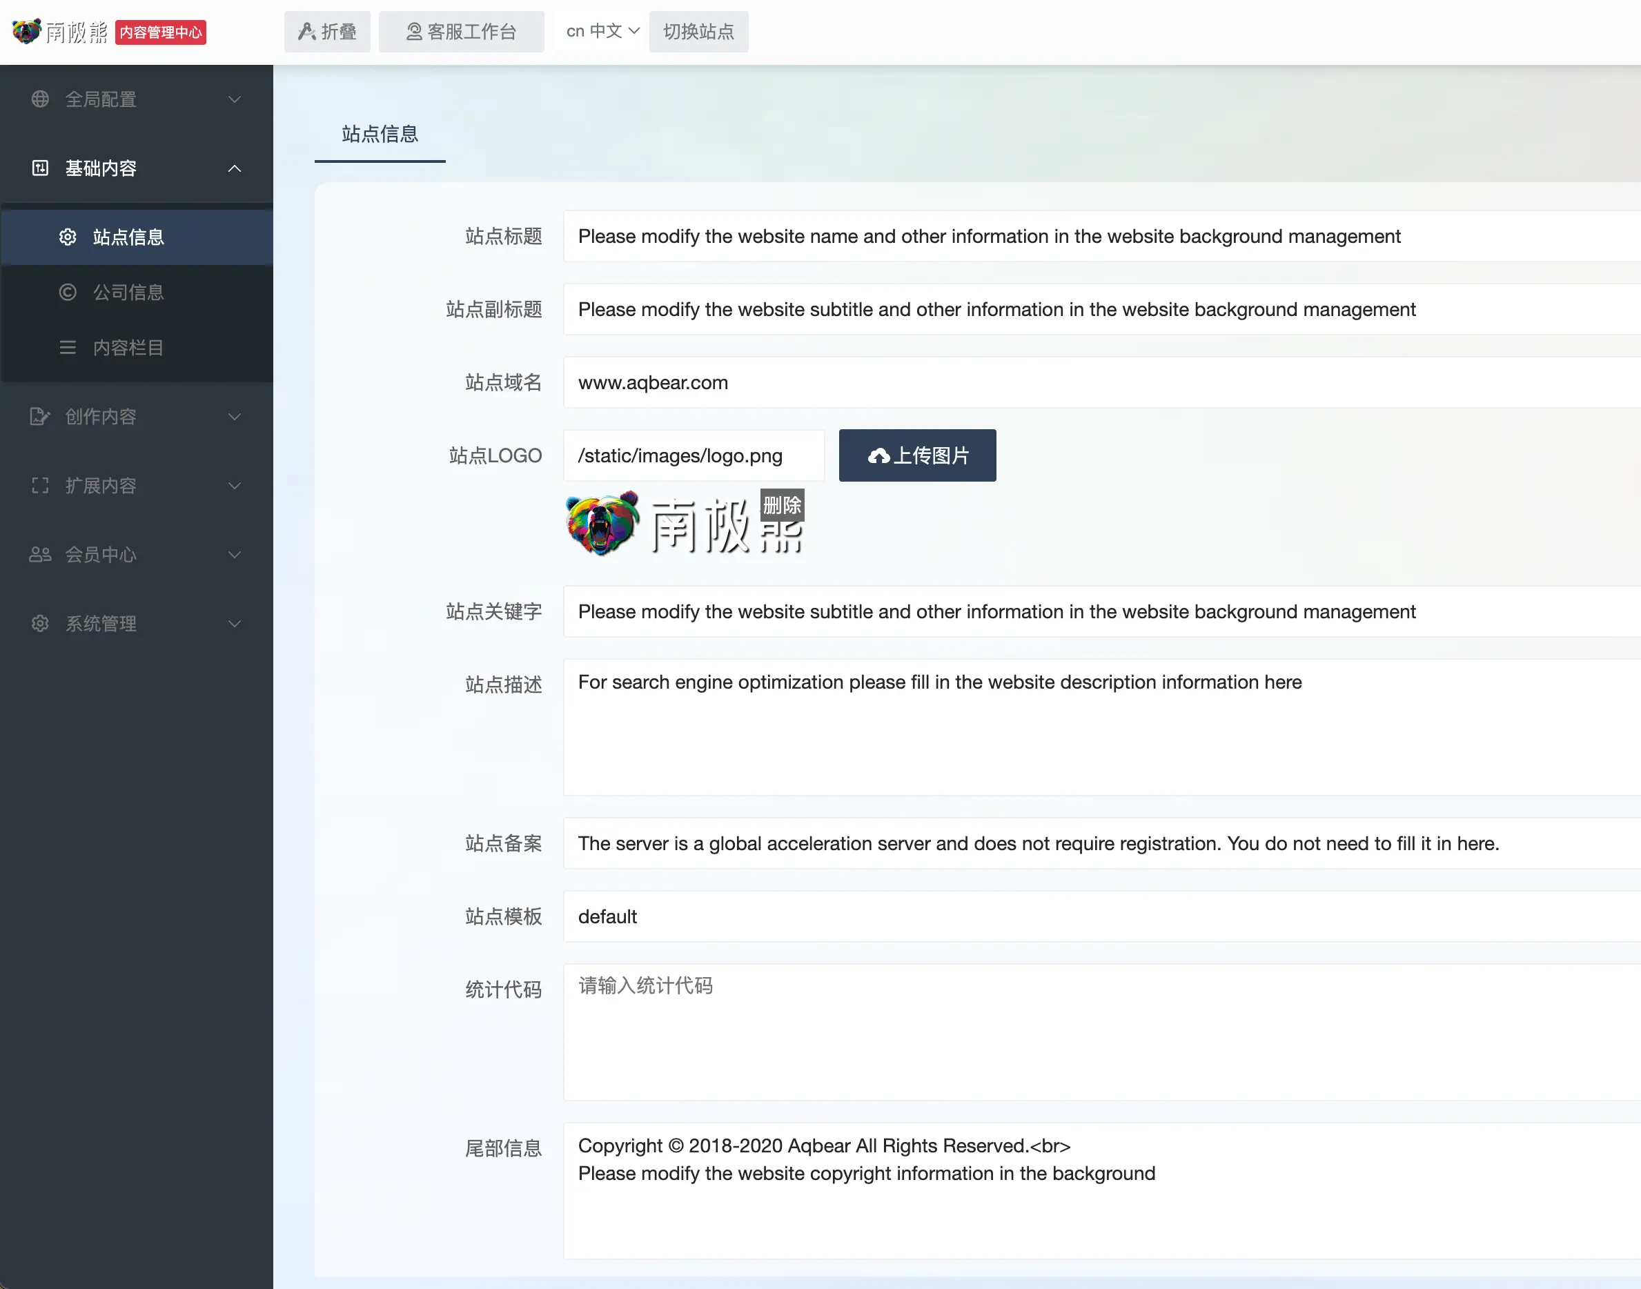Click the 站点标题 input field
The image size is (1641, 1289).
[1102, 236]
